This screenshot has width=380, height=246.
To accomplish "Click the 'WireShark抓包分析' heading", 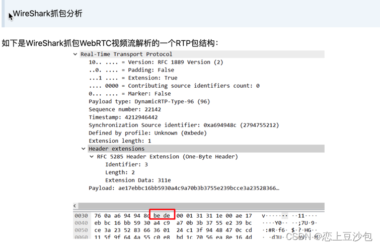I will (x=47, y=13).
